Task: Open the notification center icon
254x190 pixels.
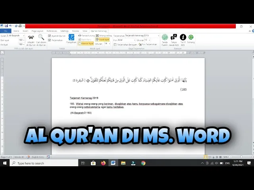Action: point(249,163)
